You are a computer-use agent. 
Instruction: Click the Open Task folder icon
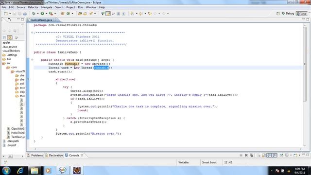tap(86, 14)
